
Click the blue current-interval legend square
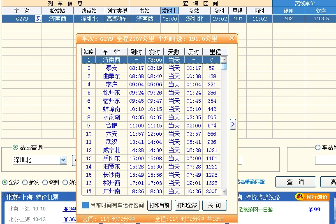pos(86,205)
